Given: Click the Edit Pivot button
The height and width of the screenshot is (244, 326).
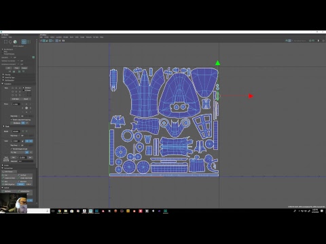Looking at the screenshot, I should [x=16, y=99].
